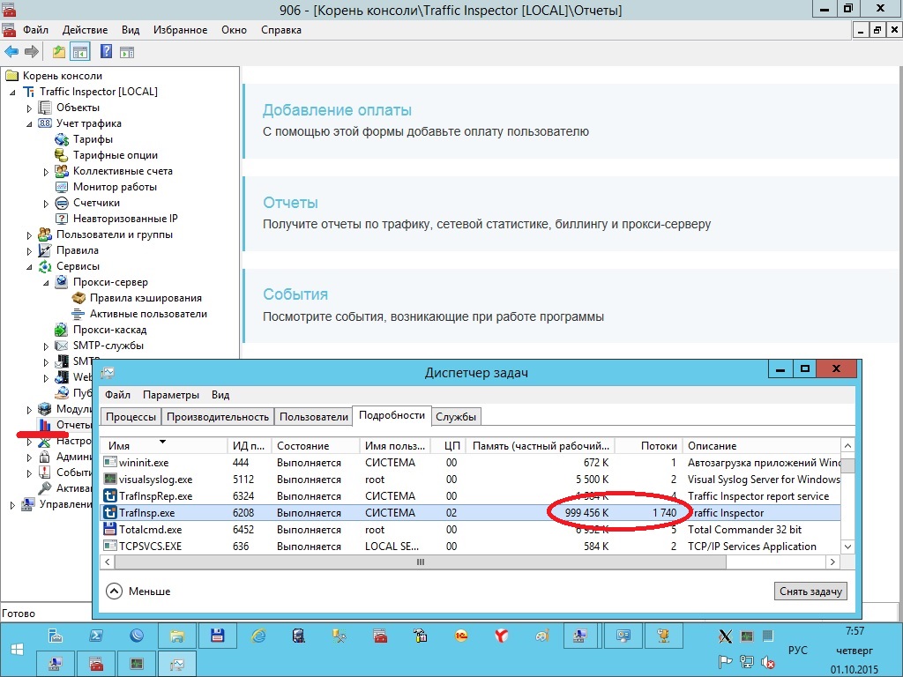Collapse Traffic Inspector [LOCAL] node

pos(12,92)
